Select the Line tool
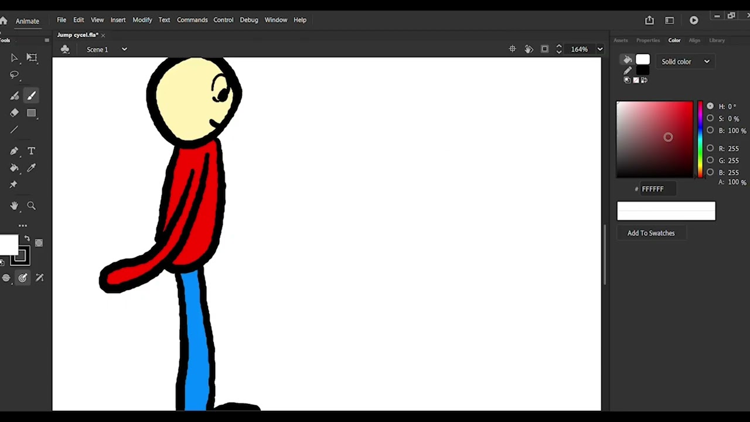750x422 pixels. [x=14, y=130]
